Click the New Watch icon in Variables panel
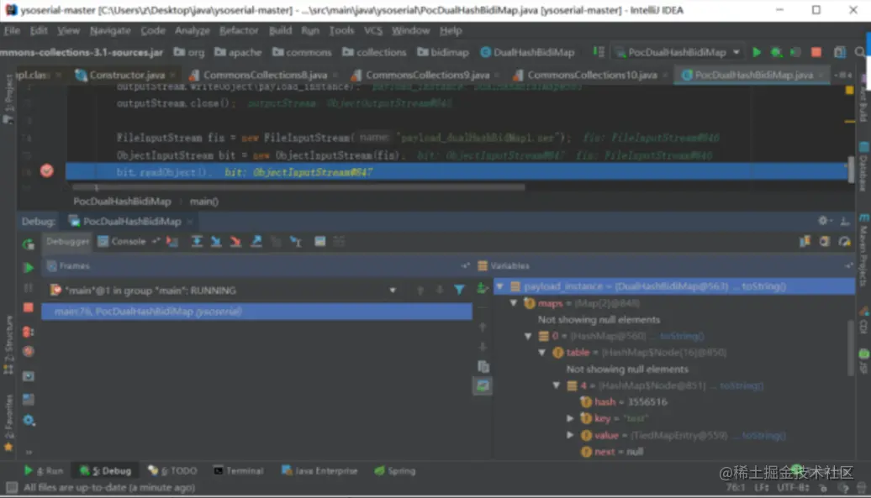This screenshot has width=871, height=498. [483, 288]
